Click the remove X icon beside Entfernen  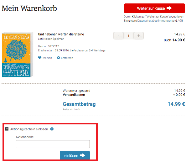[x=58, y=58]
